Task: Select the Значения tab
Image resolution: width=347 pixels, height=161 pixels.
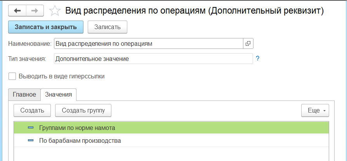Action: pyautogui.click(x=59, y=94)
